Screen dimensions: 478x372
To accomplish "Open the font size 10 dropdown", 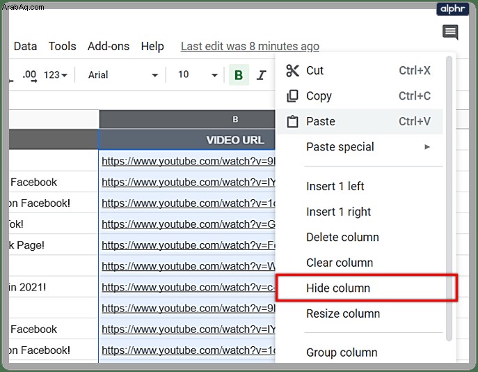I will (198, 75).
